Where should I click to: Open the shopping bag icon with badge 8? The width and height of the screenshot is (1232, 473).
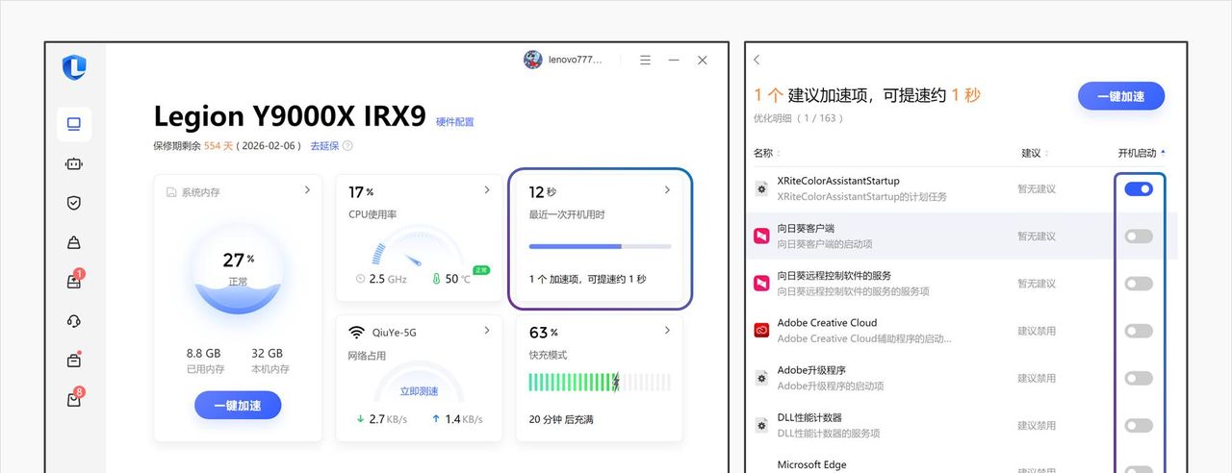point(74,399)
